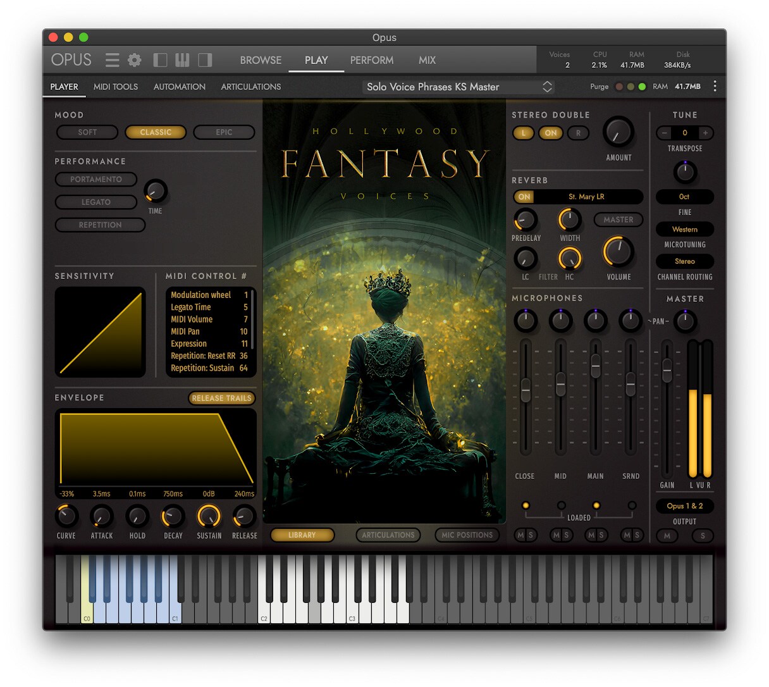Toggle the RELEASE TRAILS button
The width and height of the screenshot is (769, 687).
221,398
